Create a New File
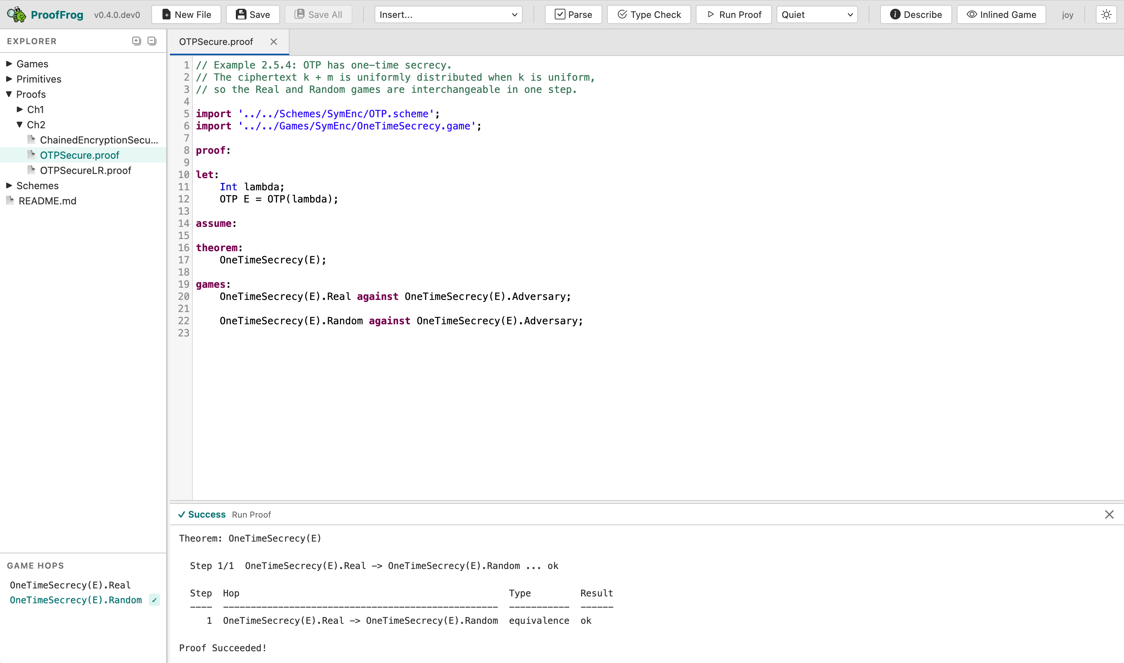 (186, 15)
